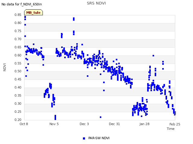
Task: Click the Dec 31 axis label
Action: pyautogui.click(x=114, y=124)
